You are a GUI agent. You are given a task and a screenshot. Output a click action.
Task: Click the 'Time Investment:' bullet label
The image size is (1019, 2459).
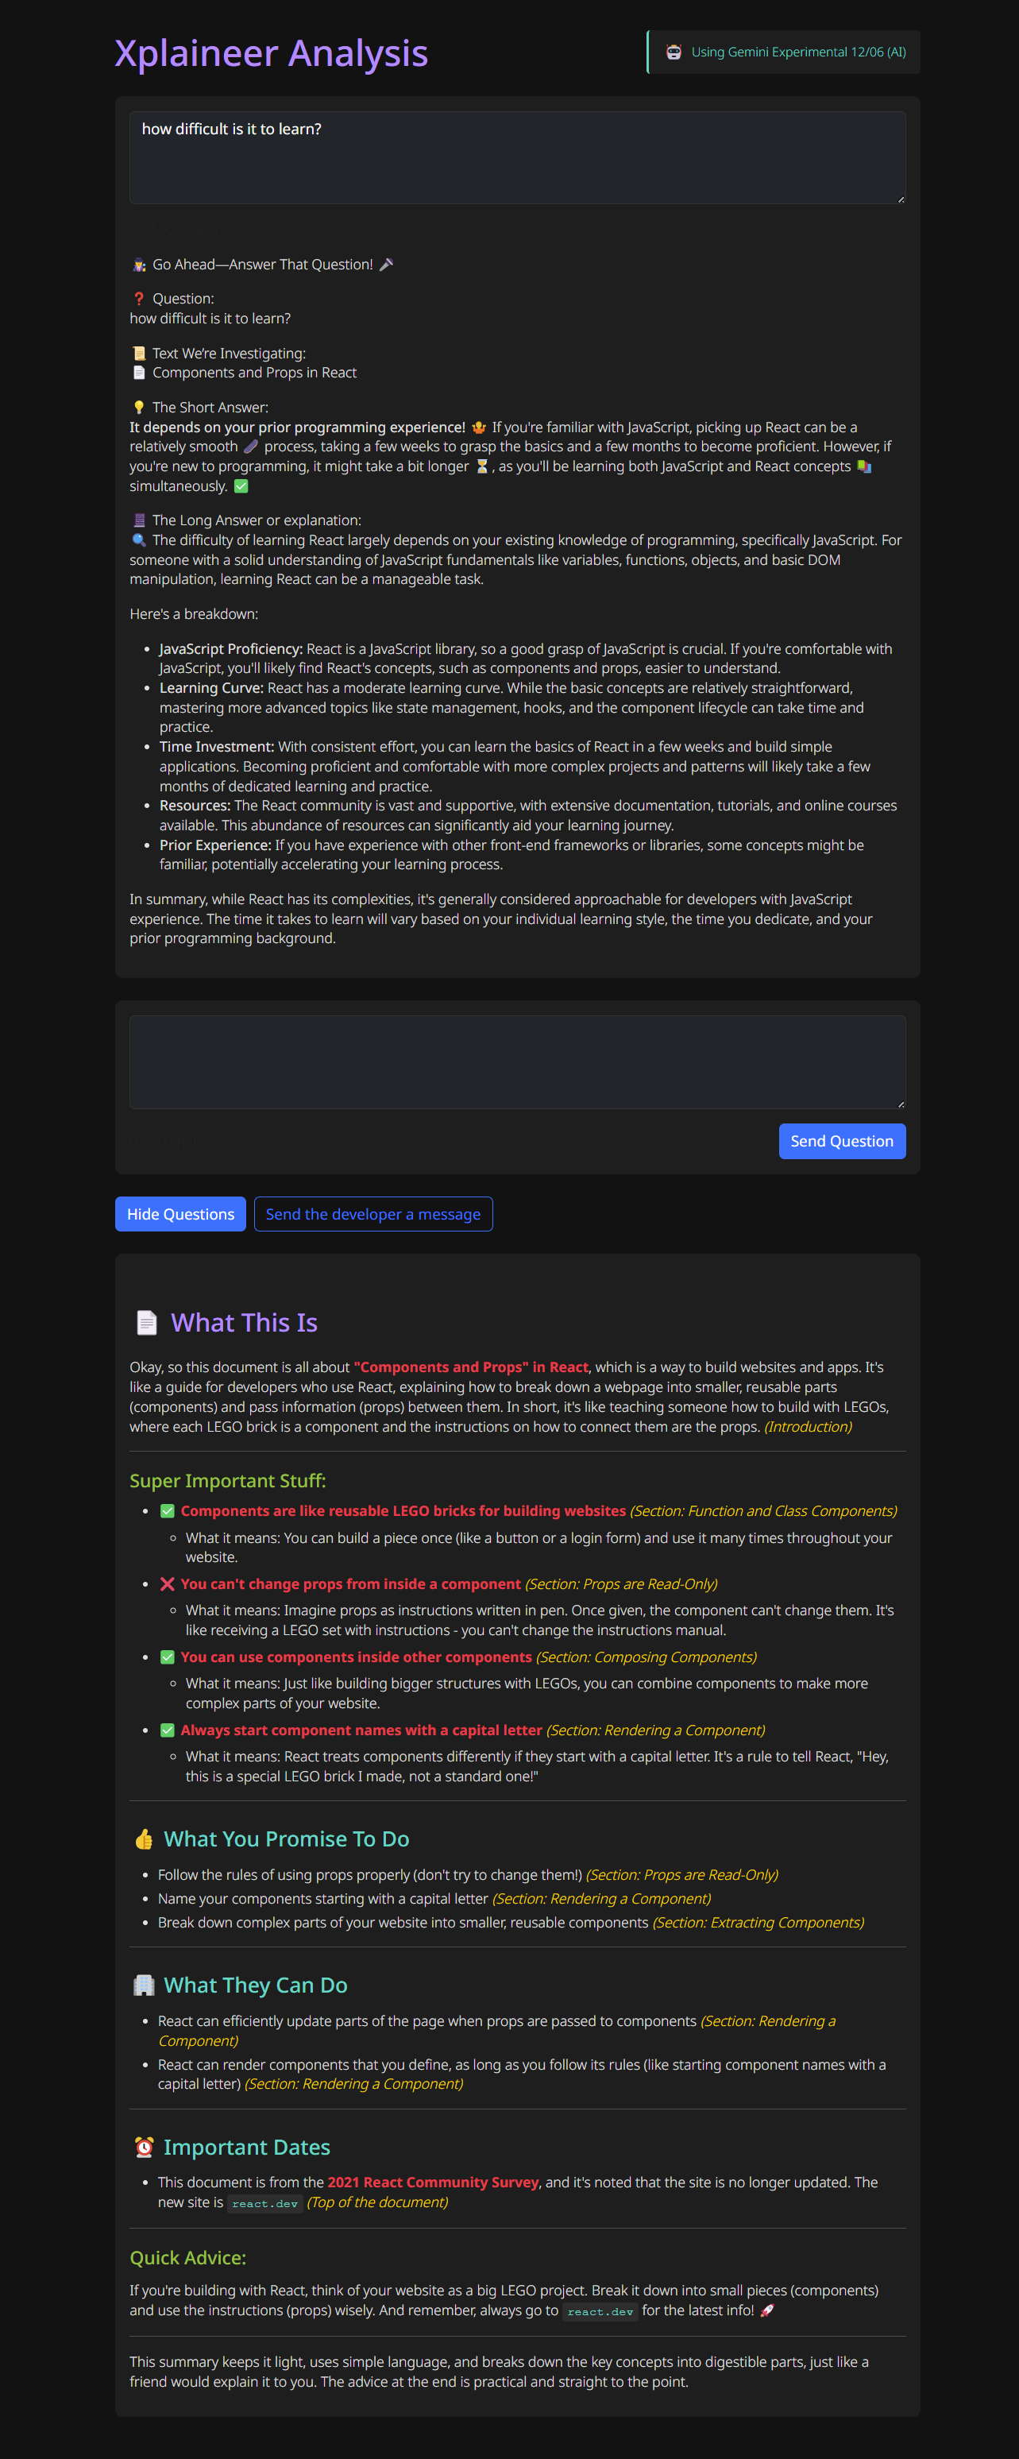[217, 747]
